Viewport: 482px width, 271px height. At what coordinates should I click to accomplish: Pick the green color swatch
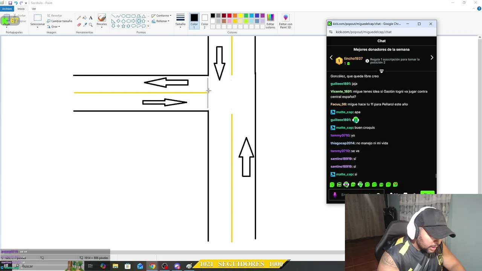246,15
